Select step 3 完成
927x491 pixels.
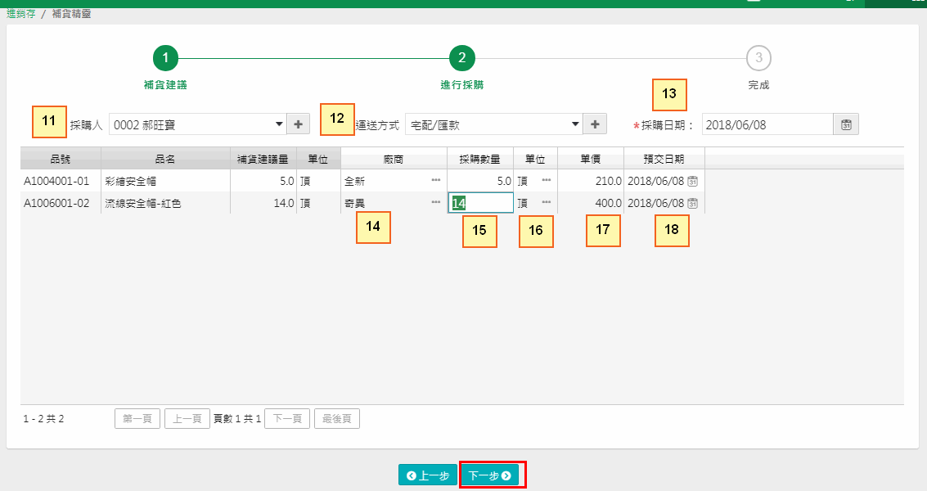pyautogui.click(x=758, y=58)
